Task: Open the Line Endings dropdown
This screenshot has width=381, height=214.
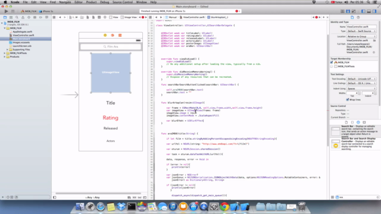Action: (x=361, y=83)
